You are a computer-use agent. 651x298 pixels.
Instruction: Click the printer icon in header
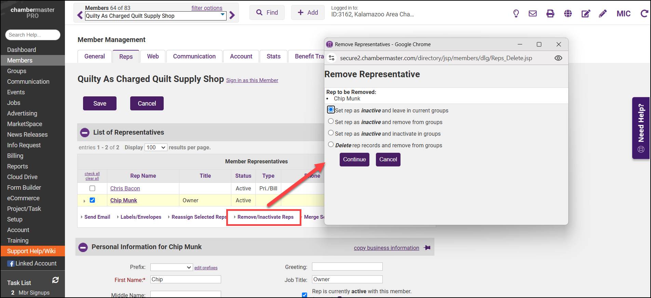[x=550, y=13]
